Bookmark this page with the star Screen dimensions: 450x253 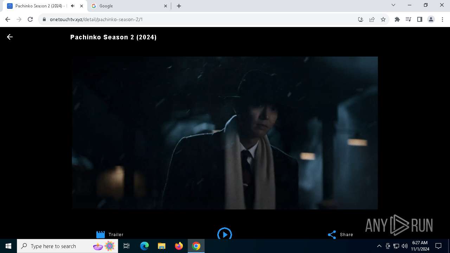coord(383,19)
